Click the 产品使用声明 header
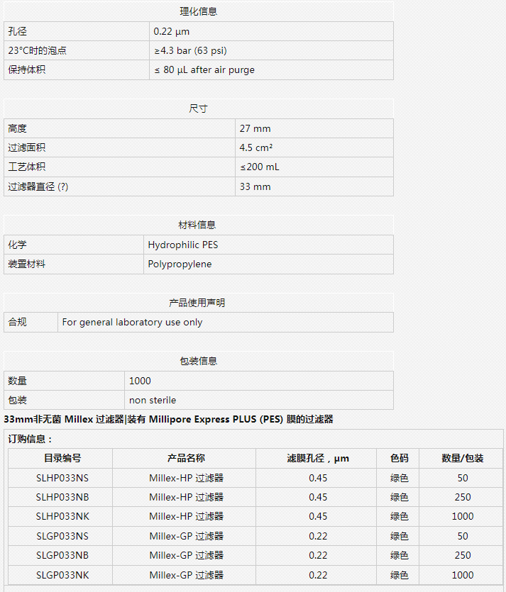This screenshot has width=506, height=592. pyautogui.click(x=197, y=303)
